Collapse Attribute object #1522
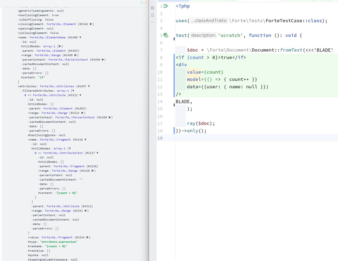 tap(80, 95)
